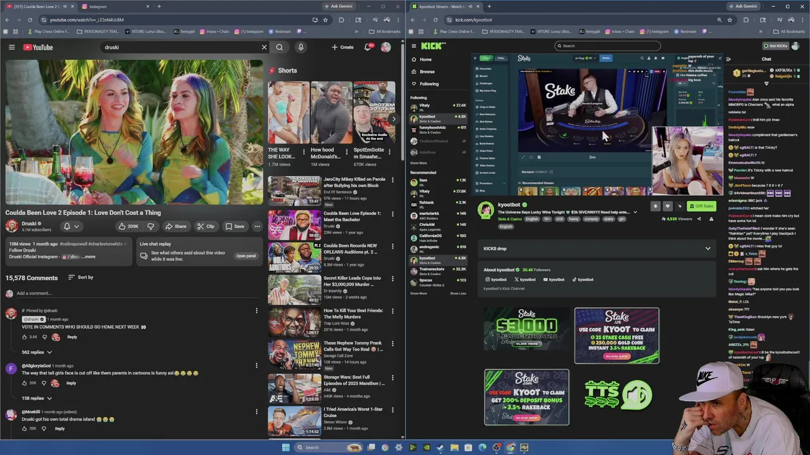Like the Coulda Been Love video
810x455 pixels.
[x=128, y=226]
